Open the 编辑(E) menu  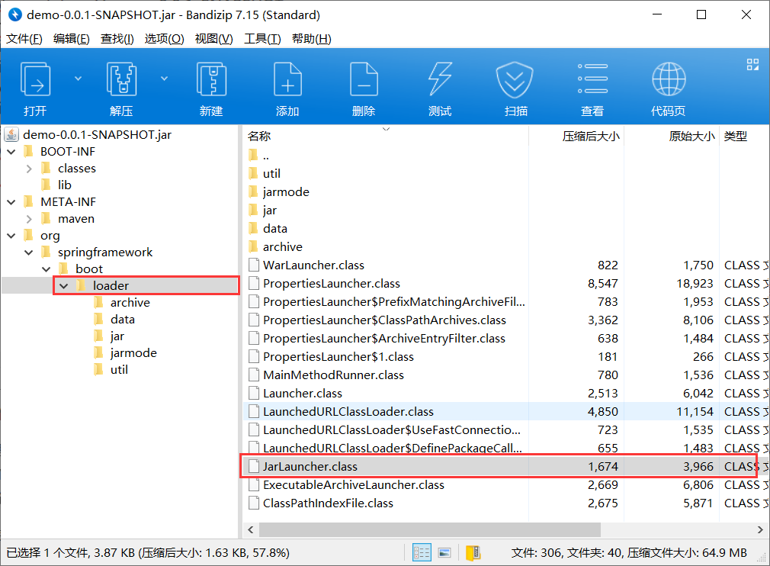click(x=71, y=38)
